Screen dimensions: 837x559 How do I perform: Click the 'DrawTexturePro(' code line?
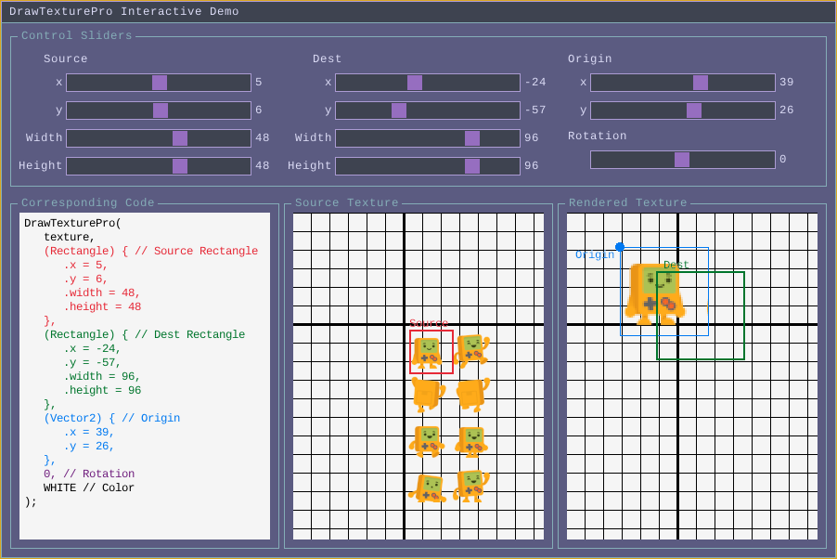pos(72,224)
